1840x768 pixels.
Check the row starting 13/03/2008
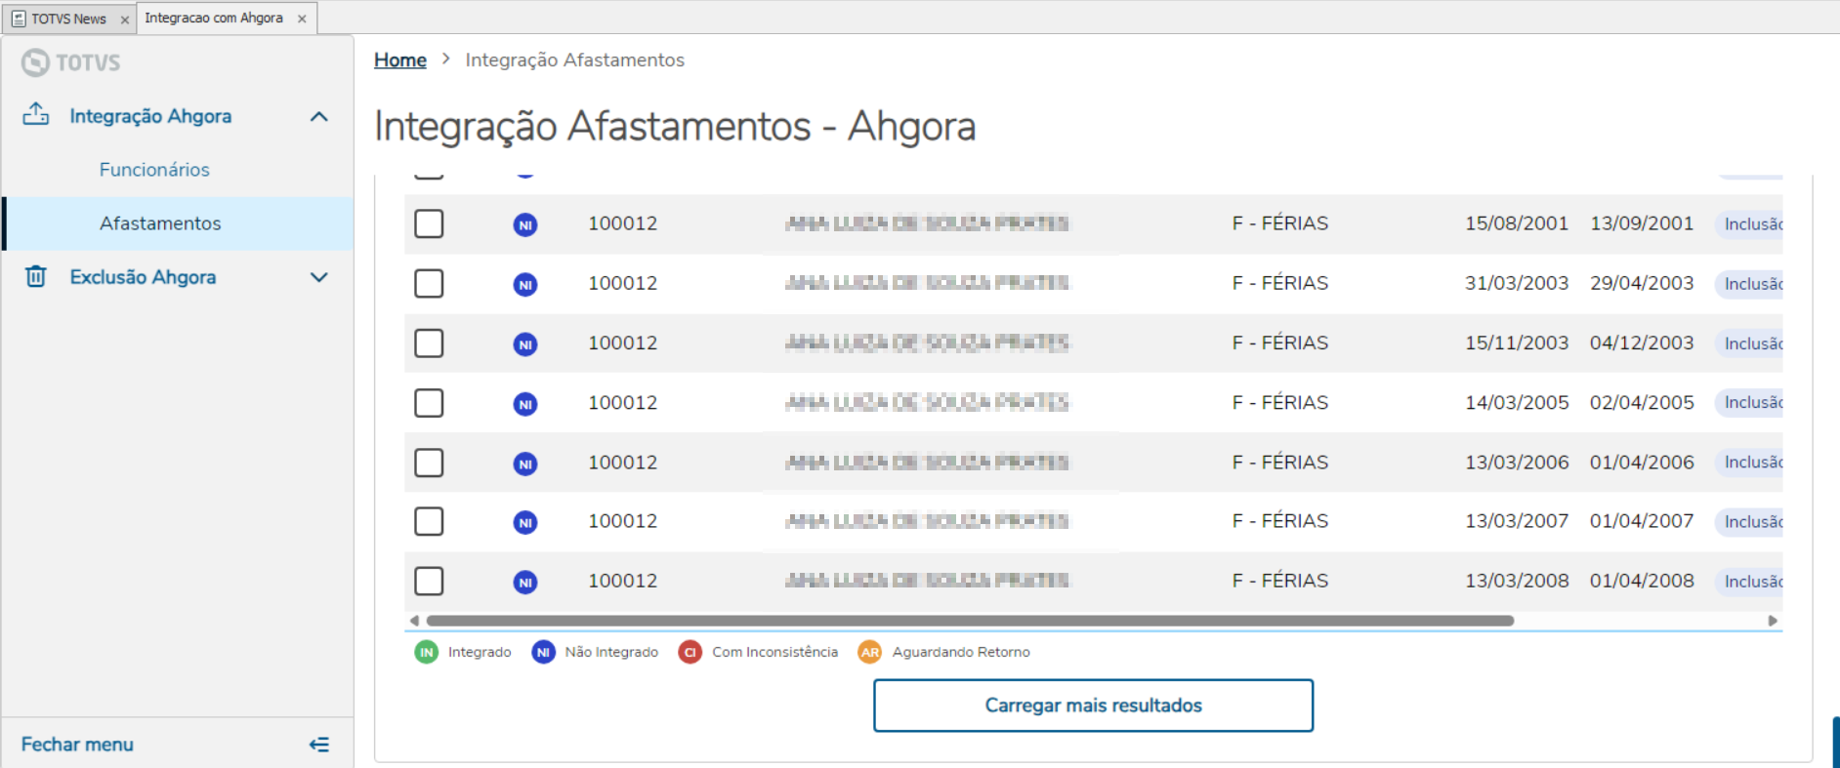pos(429,581)
